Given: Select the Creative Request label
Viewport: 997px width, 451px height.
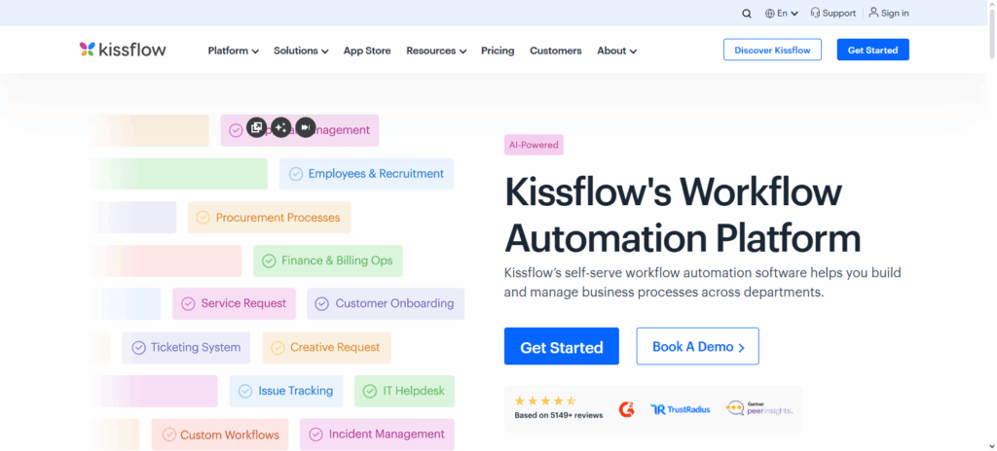Looking at the screenshot, I should coord(335,347).
